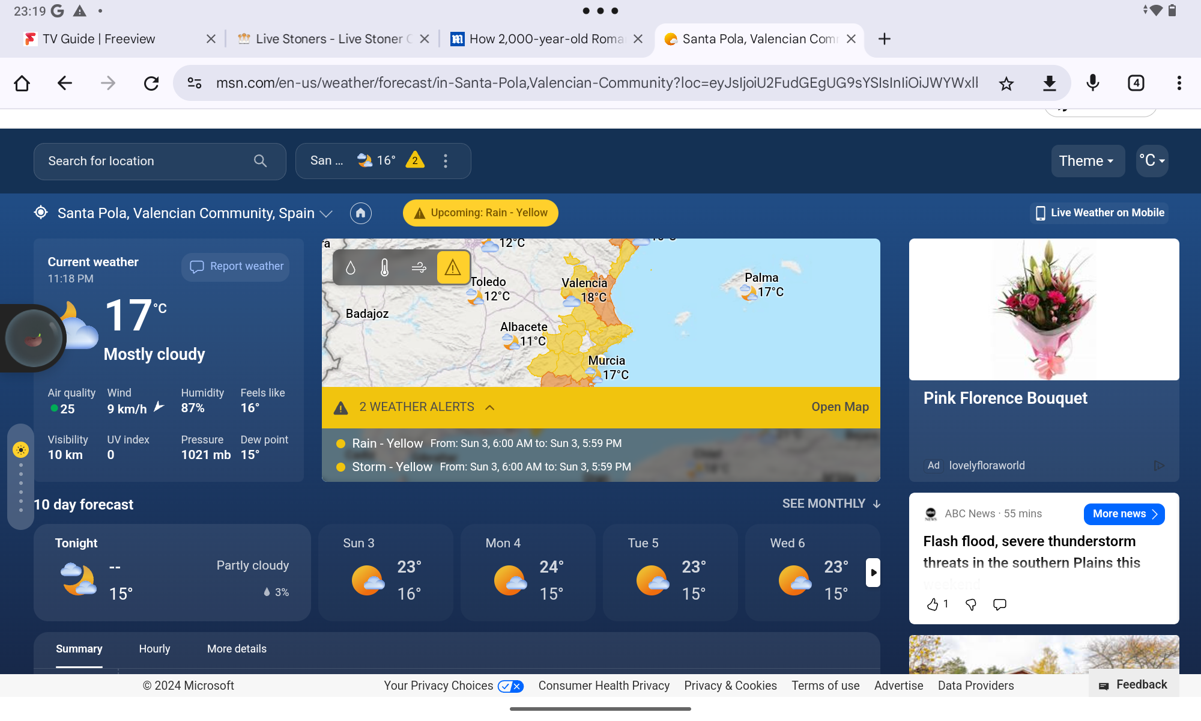Click the rain weather alert icon
Viewport: 1201px width, 721px height.
(342, 444)
